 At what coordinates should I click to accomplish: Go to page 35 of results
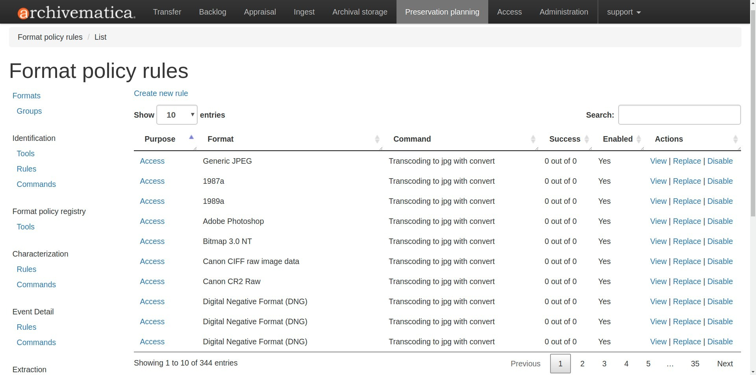[695, 364]
